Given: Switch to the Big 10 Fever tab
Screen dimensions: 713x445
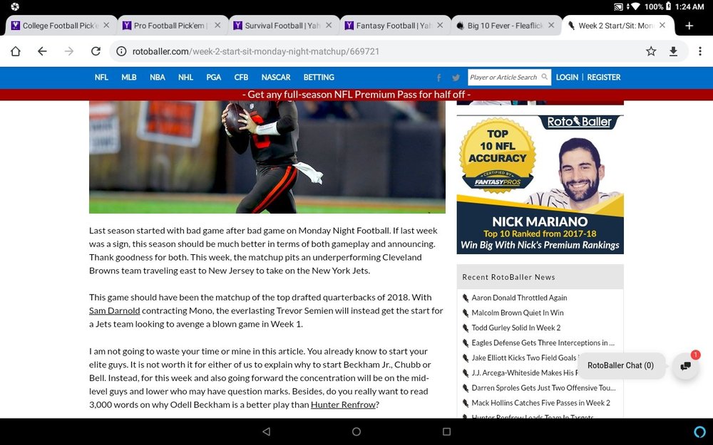Looking at the screenshot, I should point(506,26).
